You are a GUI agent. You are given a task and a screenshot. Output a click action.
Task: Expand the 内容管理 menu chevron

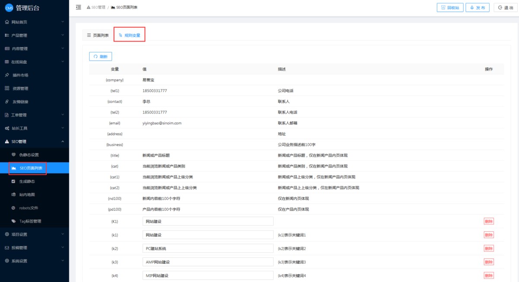[63, 48]
